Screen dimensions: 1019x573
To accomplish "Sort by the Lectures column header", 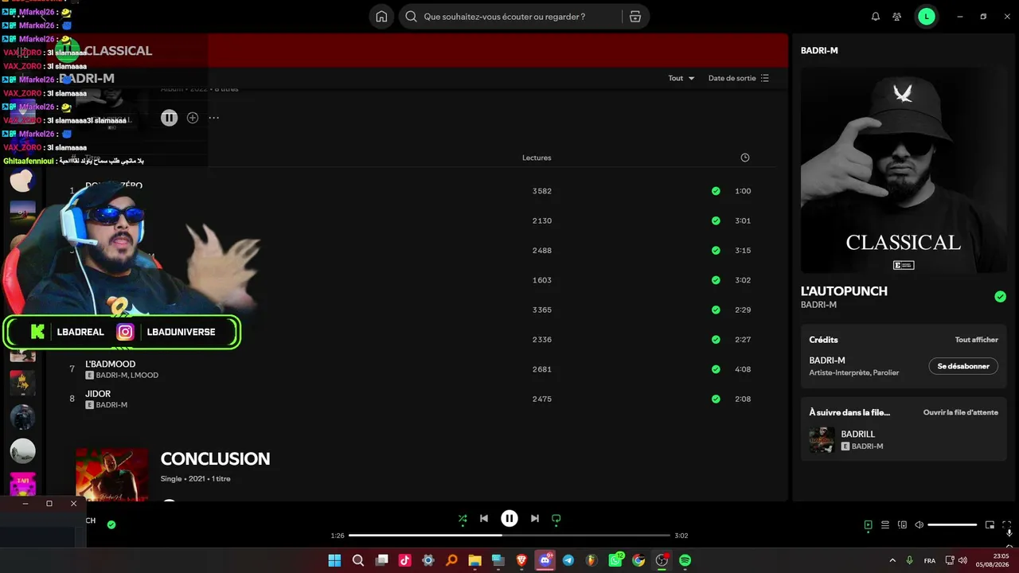I will 537,158.
